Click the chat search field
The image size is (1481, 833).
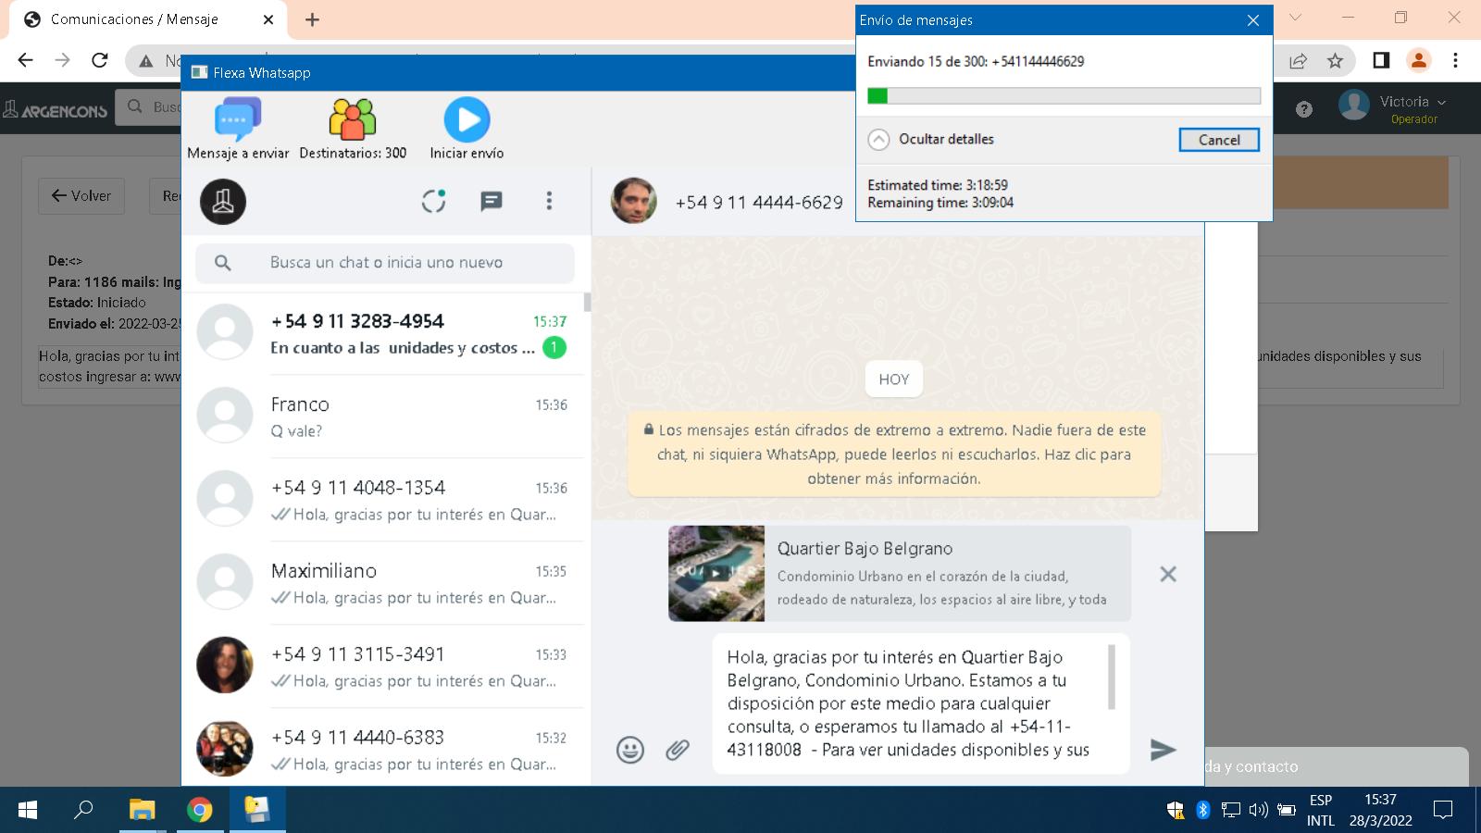pyautogui.click(x=385, y=263)
